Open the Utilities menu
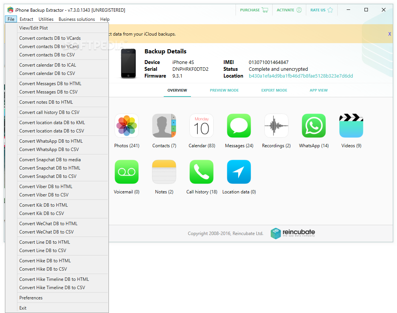Image resolution: width=397 pixels, height=313 pixels. 46,19
